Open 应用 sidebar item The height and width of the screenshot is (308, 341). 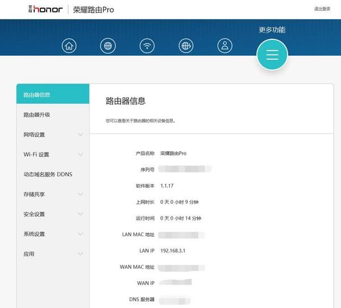53,254
